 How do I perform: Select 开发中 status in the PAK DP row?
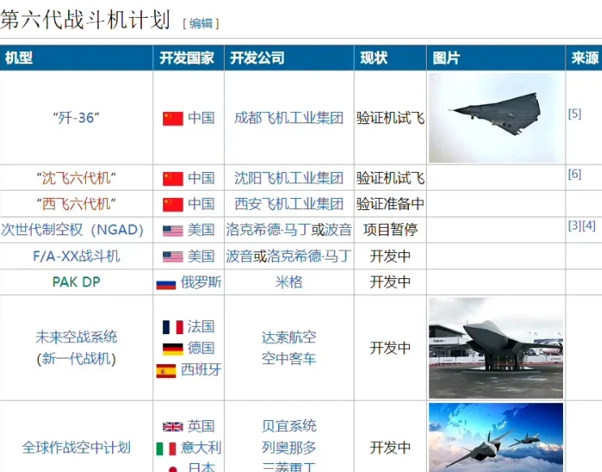pyautogui.click(x=390, y=282)
